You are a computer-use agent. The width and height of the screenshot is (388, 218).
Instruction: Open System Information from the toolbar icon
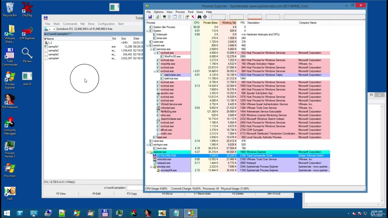pyautogui.click(x=164, y=17)
